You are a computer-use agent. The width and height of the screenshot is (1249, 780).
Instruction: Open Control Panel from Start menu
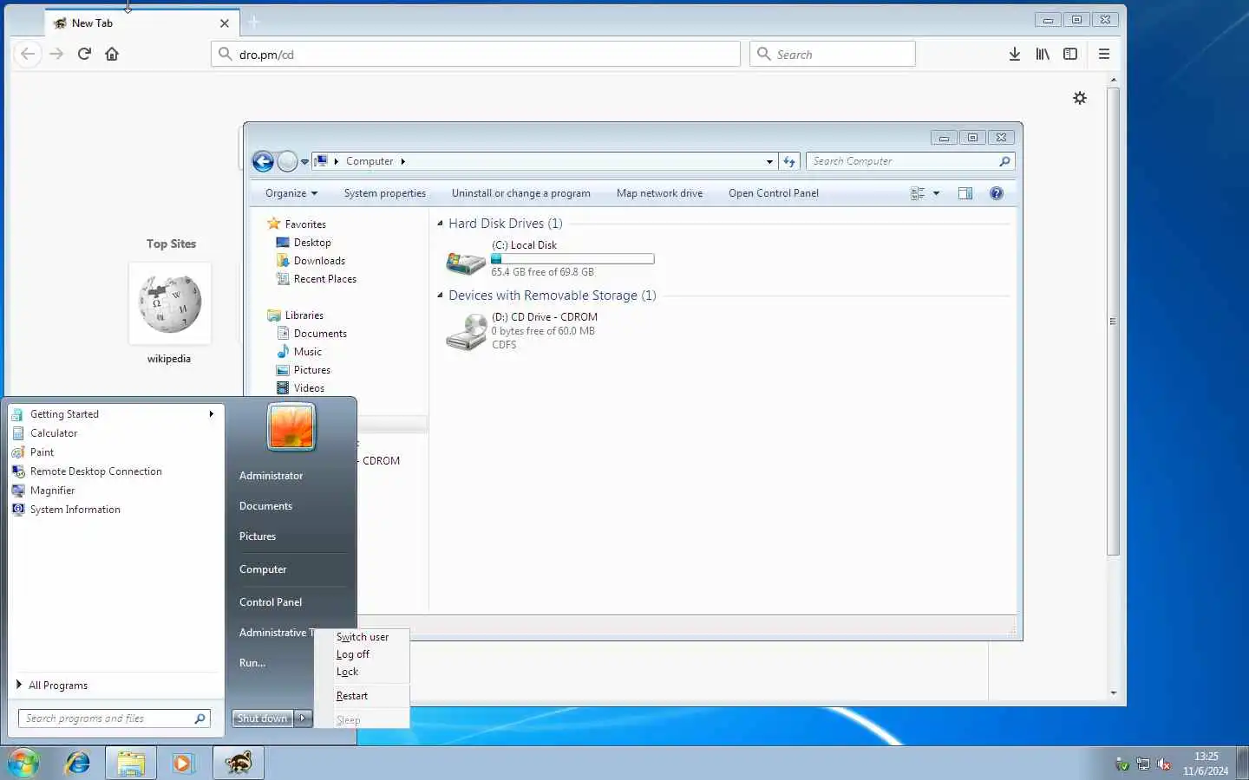pos(271,602)
